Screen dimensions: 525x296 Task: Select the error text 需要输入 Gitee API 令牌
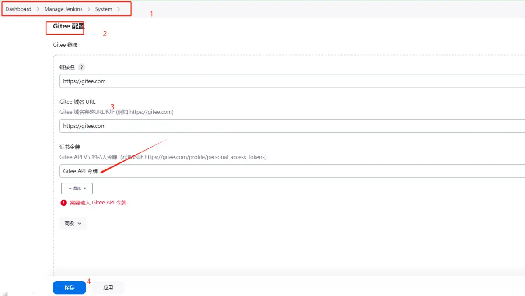tap(98, 203)
